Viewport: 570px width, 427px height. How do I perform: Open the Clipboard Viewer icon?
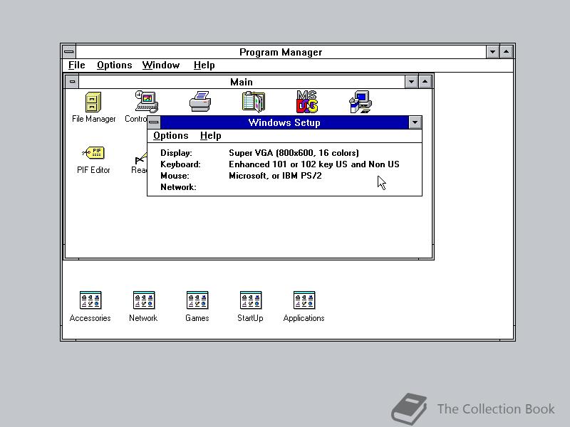click(254, 102)
